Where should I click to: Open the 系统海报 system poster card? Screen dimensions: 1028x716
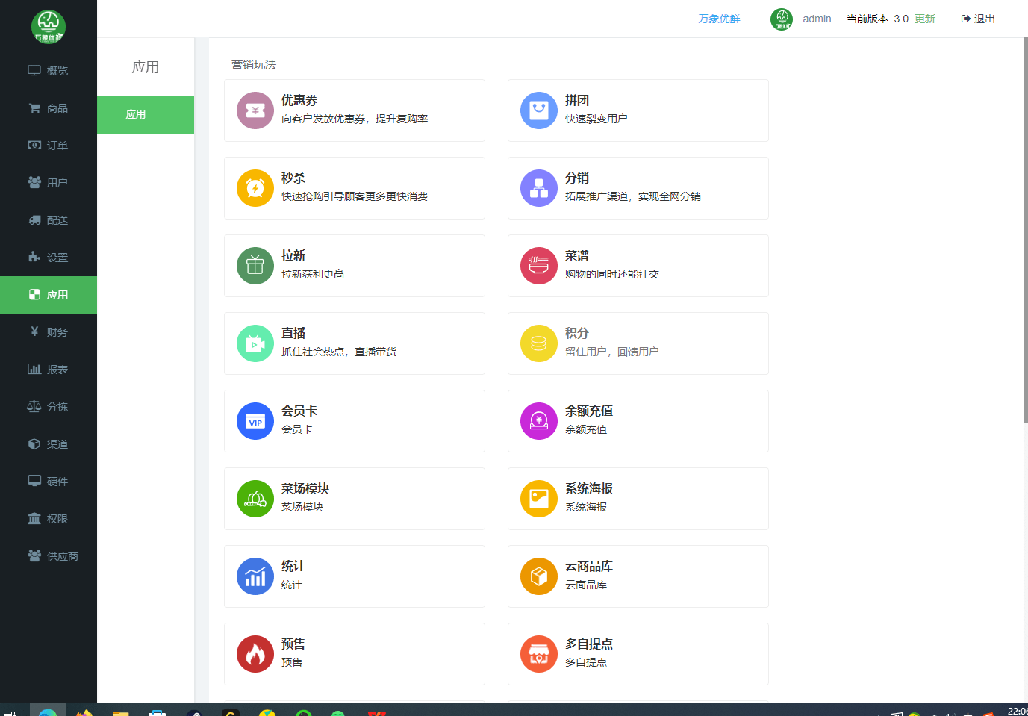tap(638, 499)
